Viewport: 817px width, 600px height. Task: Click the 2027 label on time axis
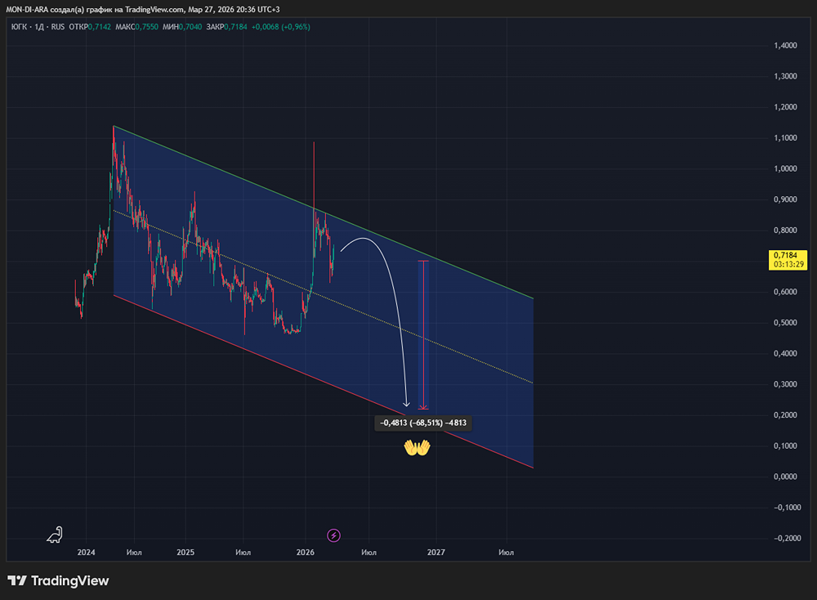[436, 552]
